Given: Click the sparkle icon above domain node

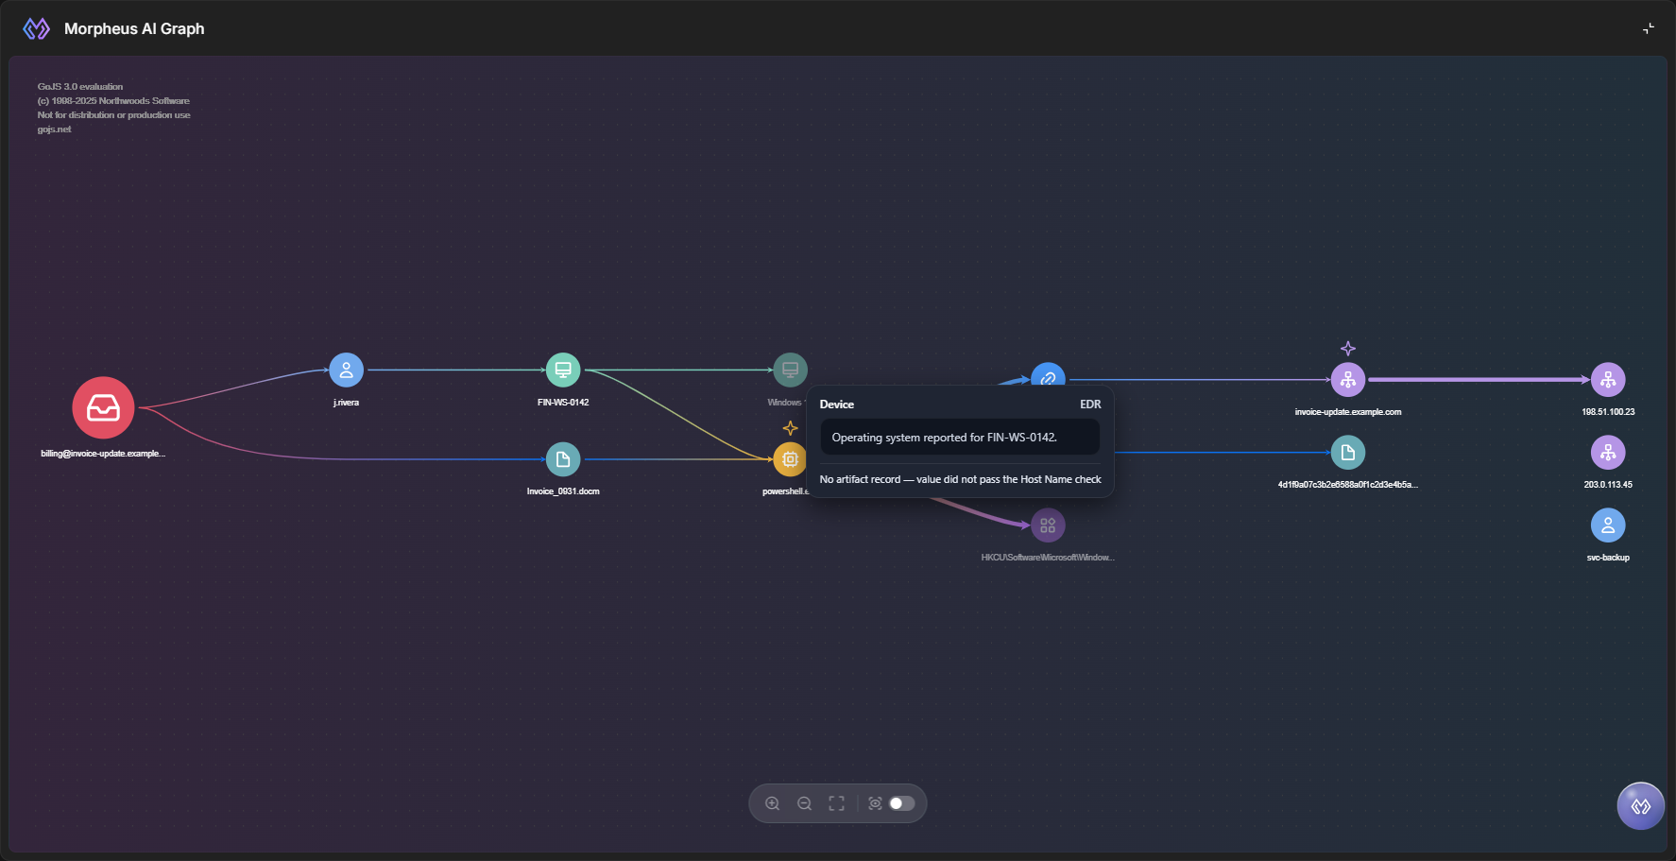Looking at the screenshot, I should (x=1348, y=349).
